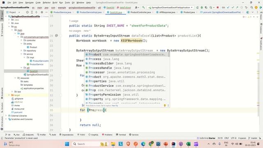Click the completion popup more options dots
263x148 pixels.
(168, 106)
